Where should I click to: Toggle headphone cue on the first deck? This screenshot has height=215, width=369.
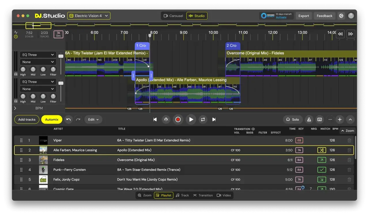16,74
